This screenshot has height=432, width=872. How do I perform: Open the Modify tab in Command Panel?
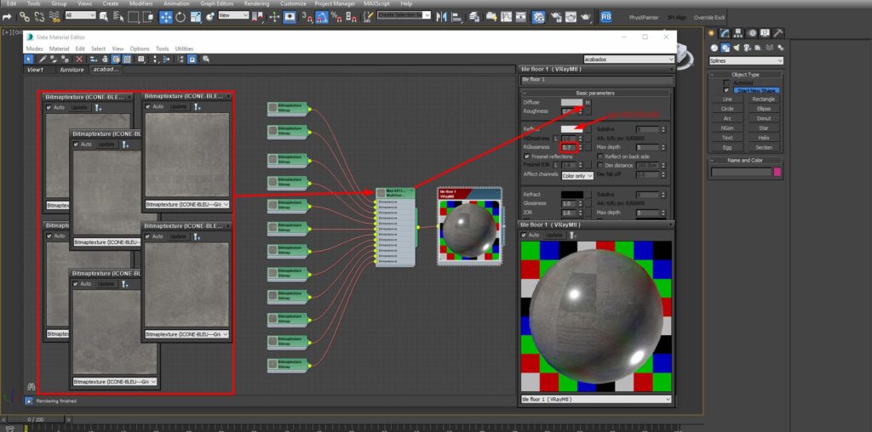725,33
